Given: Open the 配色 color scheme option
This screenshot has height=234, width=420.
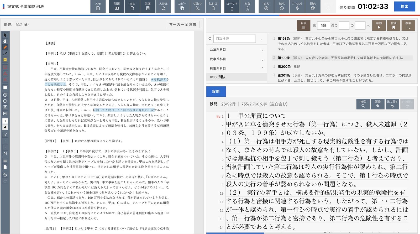Looking at the screenshot, I should click(x=313, y=6).
